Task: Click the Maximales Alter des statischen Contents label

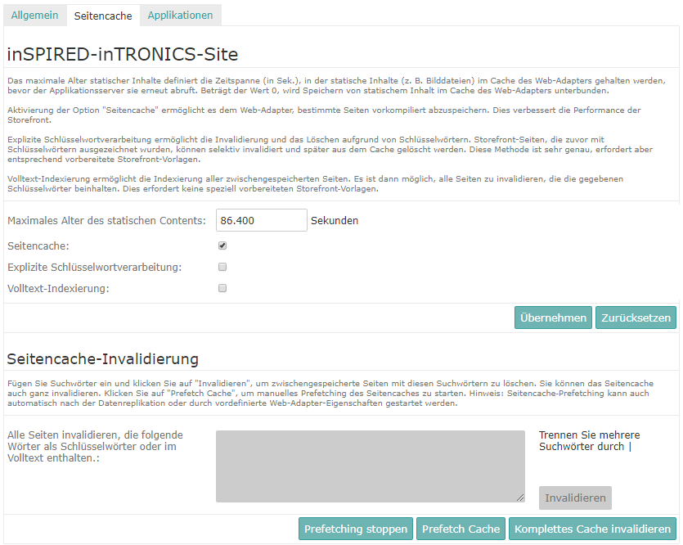Action: pyautogui.click(x=106, y=220)
